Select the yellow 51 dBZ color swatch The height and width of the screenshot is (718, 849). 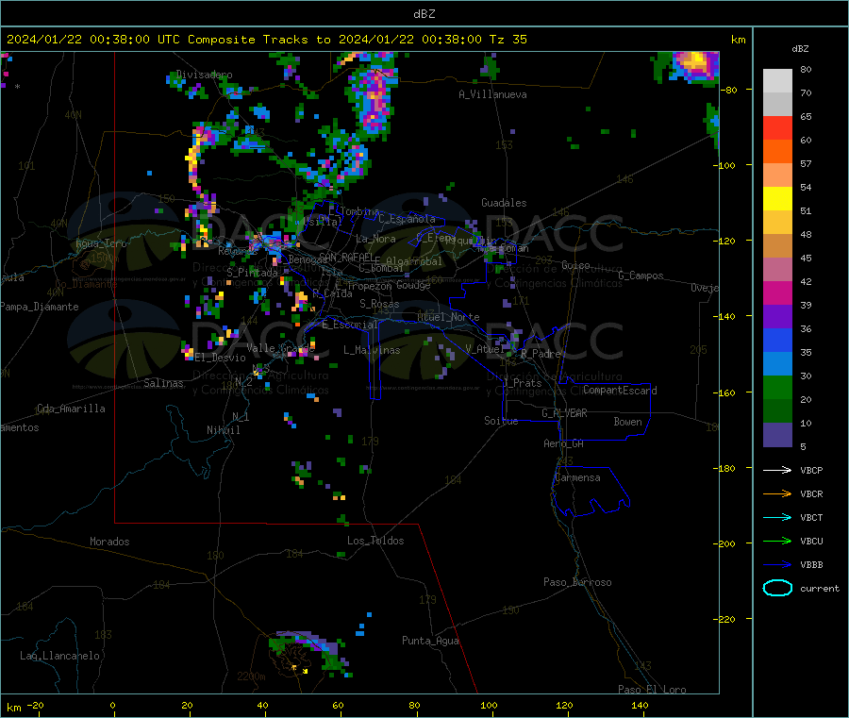(x=777, y=199)
